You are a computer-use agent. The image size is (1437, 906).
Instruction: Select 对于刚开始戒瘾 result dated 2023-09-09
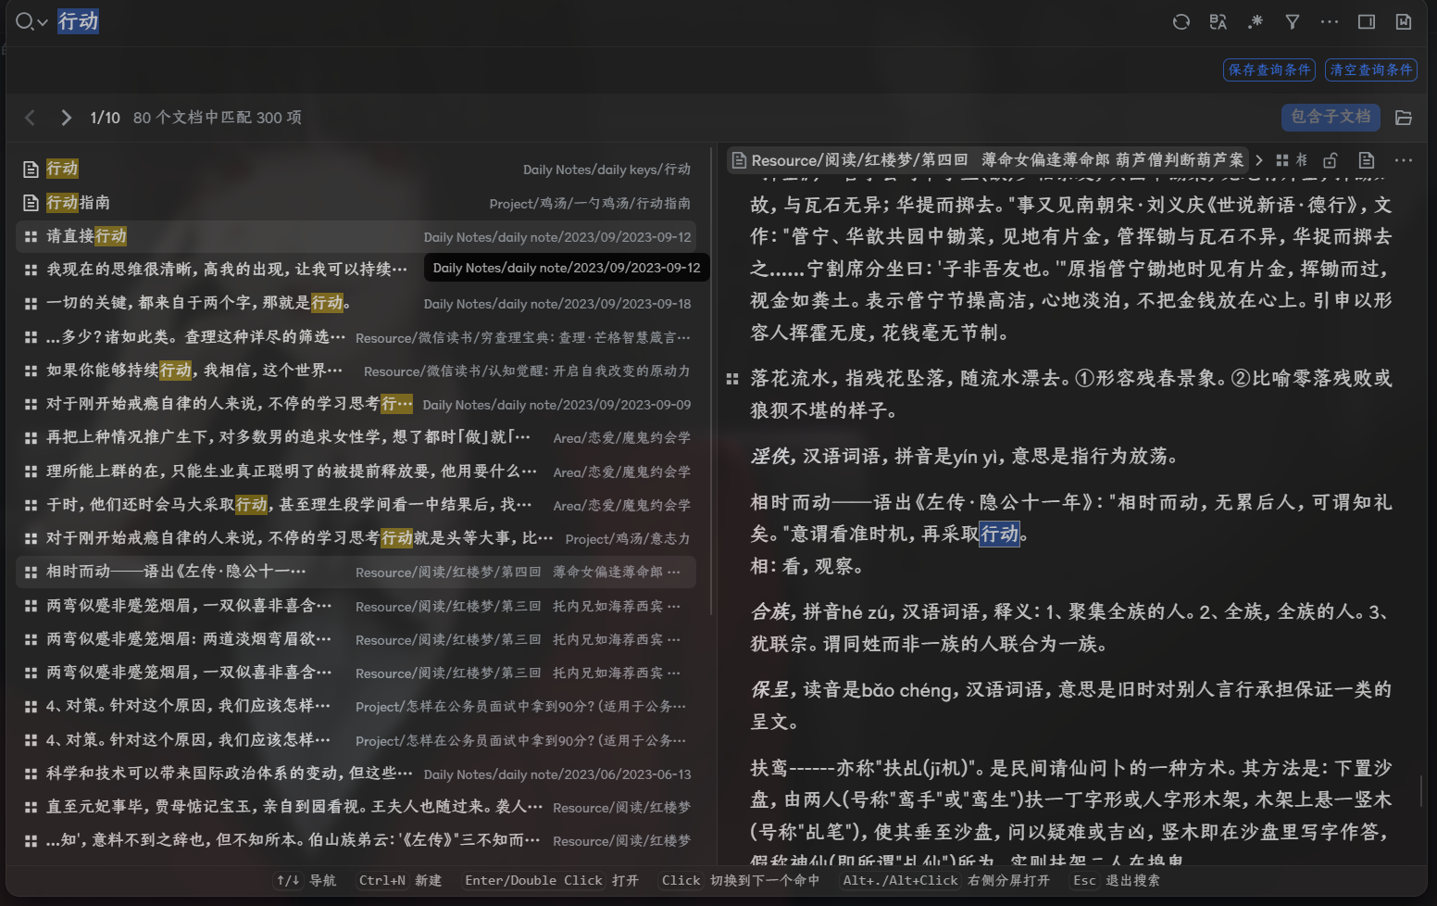[356, 404]
